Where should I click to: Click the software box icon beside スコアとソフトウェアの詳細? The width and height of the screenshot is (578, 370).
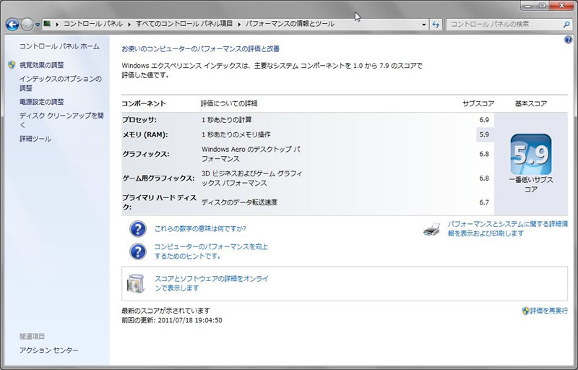137,283
